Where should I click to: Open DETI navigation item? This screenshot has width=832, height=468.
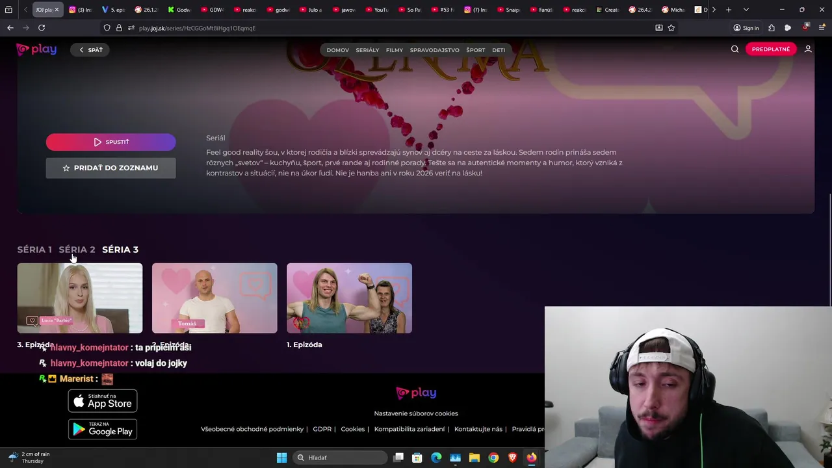pos(499,50)
